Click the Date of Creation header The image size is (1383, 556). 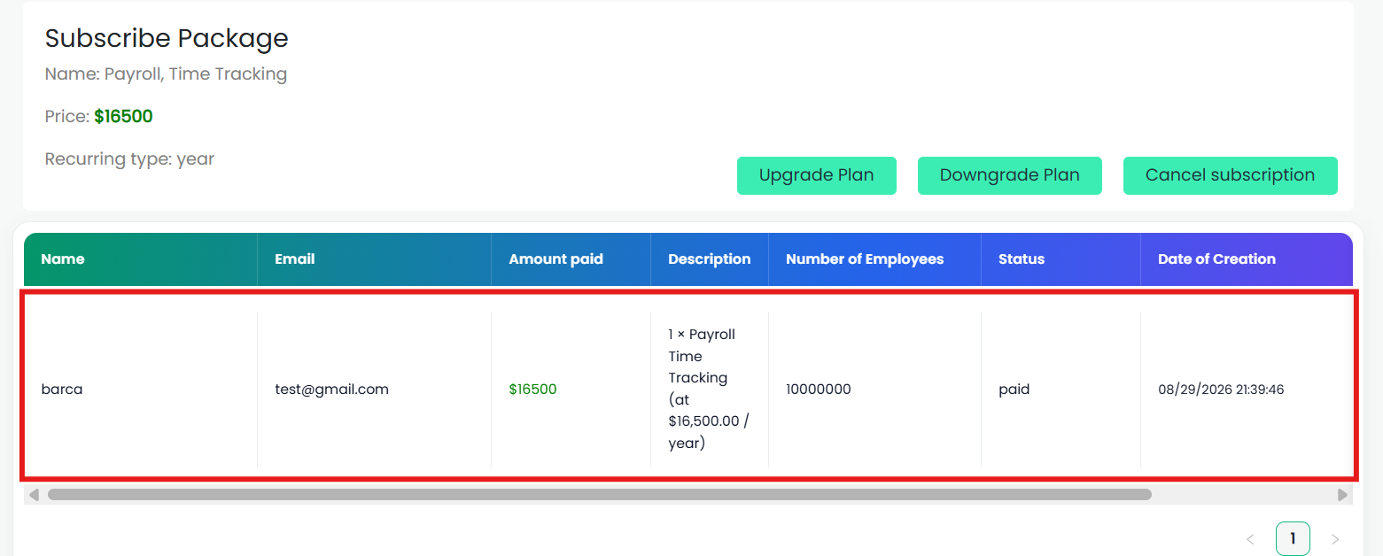coord(1247,259)
